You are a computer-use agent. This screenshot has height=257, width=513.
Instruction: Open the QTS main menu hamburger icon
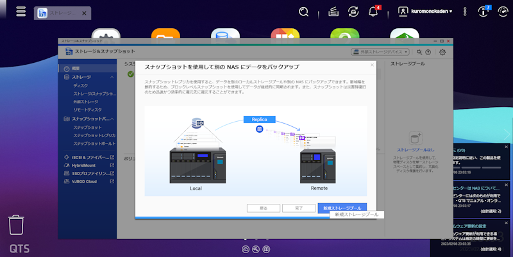point(21,12)
